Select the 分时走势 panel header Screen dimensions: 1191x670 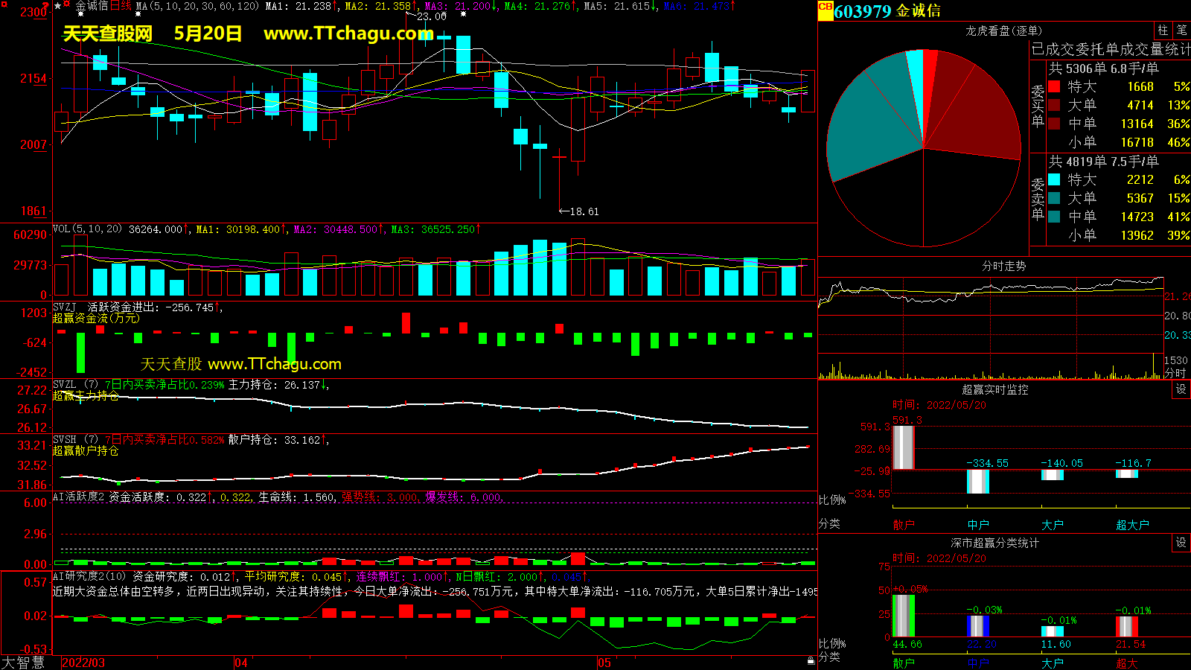point(1003,266)
